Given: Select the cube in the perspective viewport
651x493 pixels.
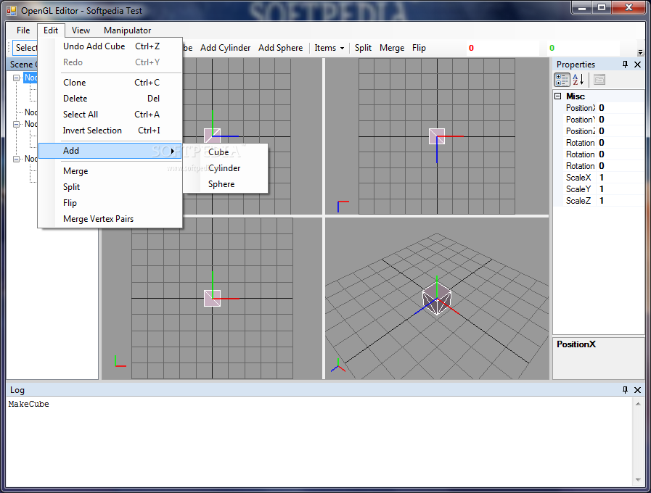Looking at the screenshot, I should point(437,298).
